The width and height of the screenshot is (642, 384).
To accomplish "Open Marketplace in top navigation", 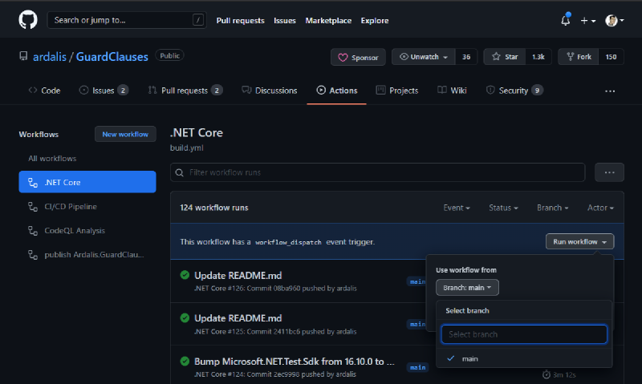I will click(328, 21).
